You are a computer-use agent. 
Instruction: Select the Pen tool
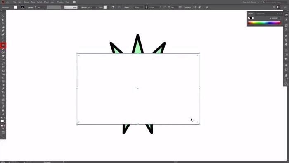point(3,31)
